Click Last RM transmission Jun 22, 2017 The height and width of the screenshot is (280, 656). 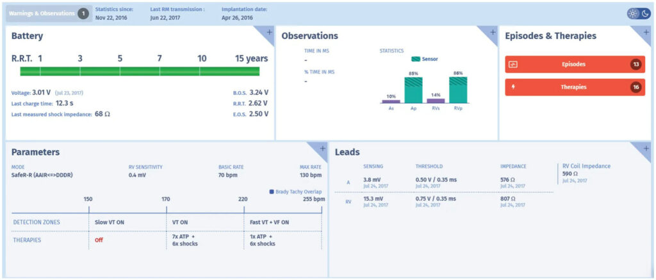point(165,18)
